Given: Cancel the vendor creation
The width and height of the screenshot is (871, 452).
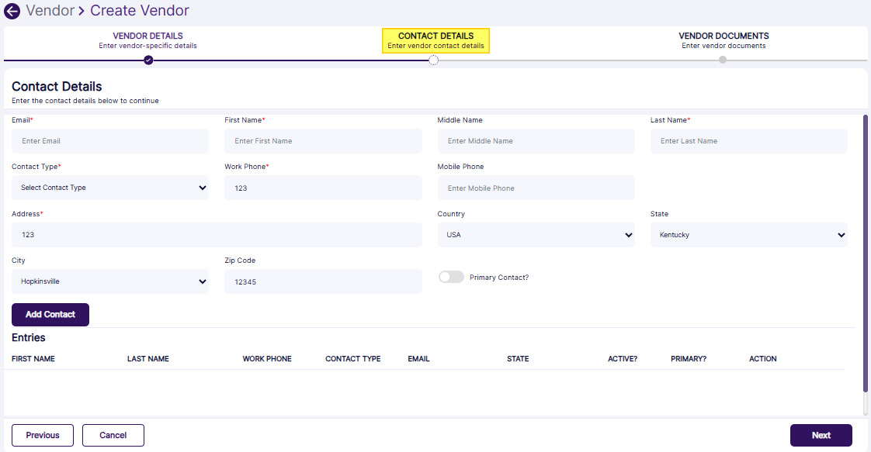Looking at the screenshot, I should 113,435.
